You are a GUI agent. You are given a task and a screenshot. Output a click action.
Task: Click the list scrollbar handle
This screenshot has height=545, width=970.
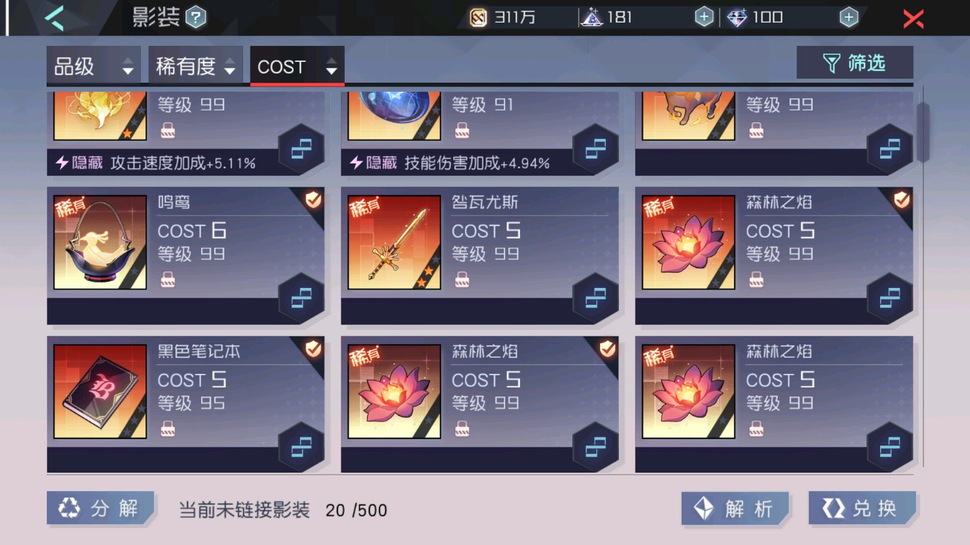pyautogui.click(x=923, y=132)
